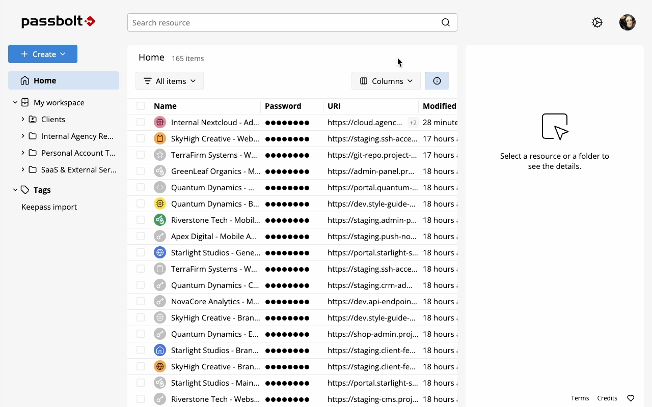The width and height of the screenshot is (652, 407).
Task: Click the Apex Digital resource icon
Action: pyautogui.click(x=160, y=236)
